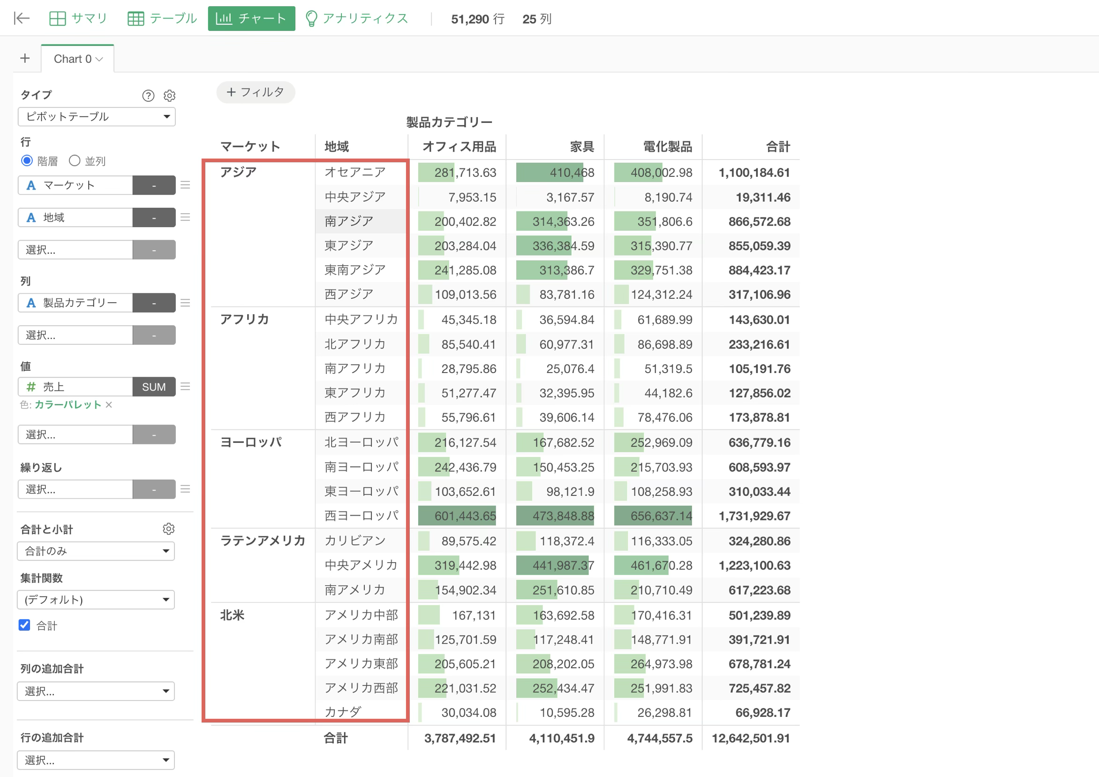Open the 集計関数 (デフォルト) dropdown
1099x777 pixels.
coord(96,599)
